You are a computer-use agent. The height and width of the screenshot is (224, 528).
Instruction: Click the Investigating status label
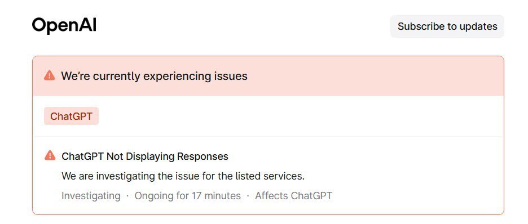tap(91, 196)
